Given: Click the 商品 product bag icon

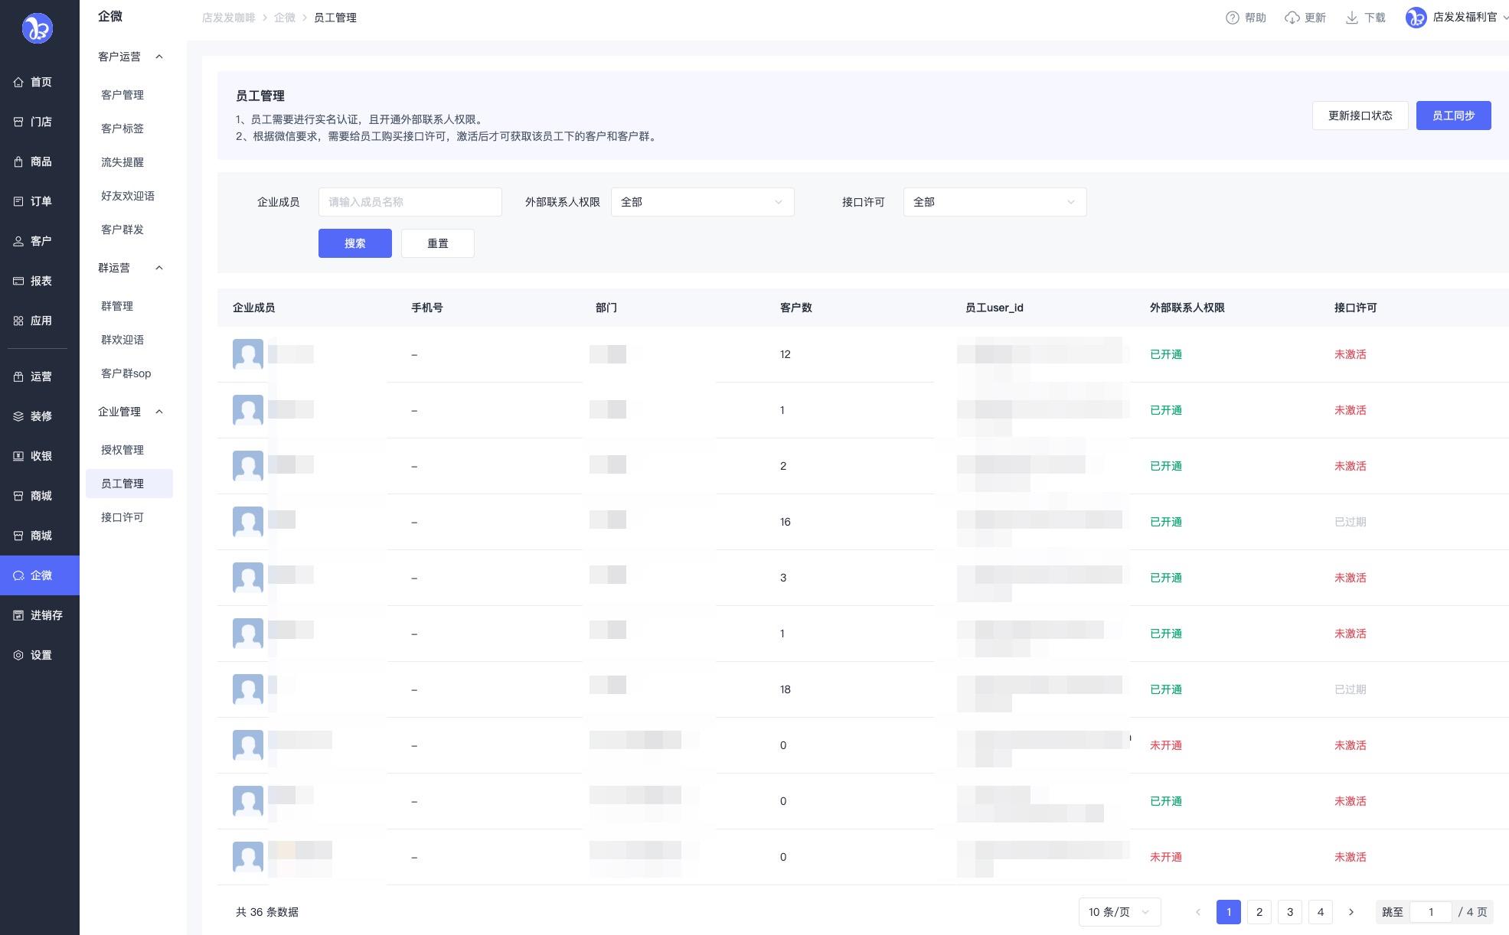Looking at the screenshot, I should 18,161.
